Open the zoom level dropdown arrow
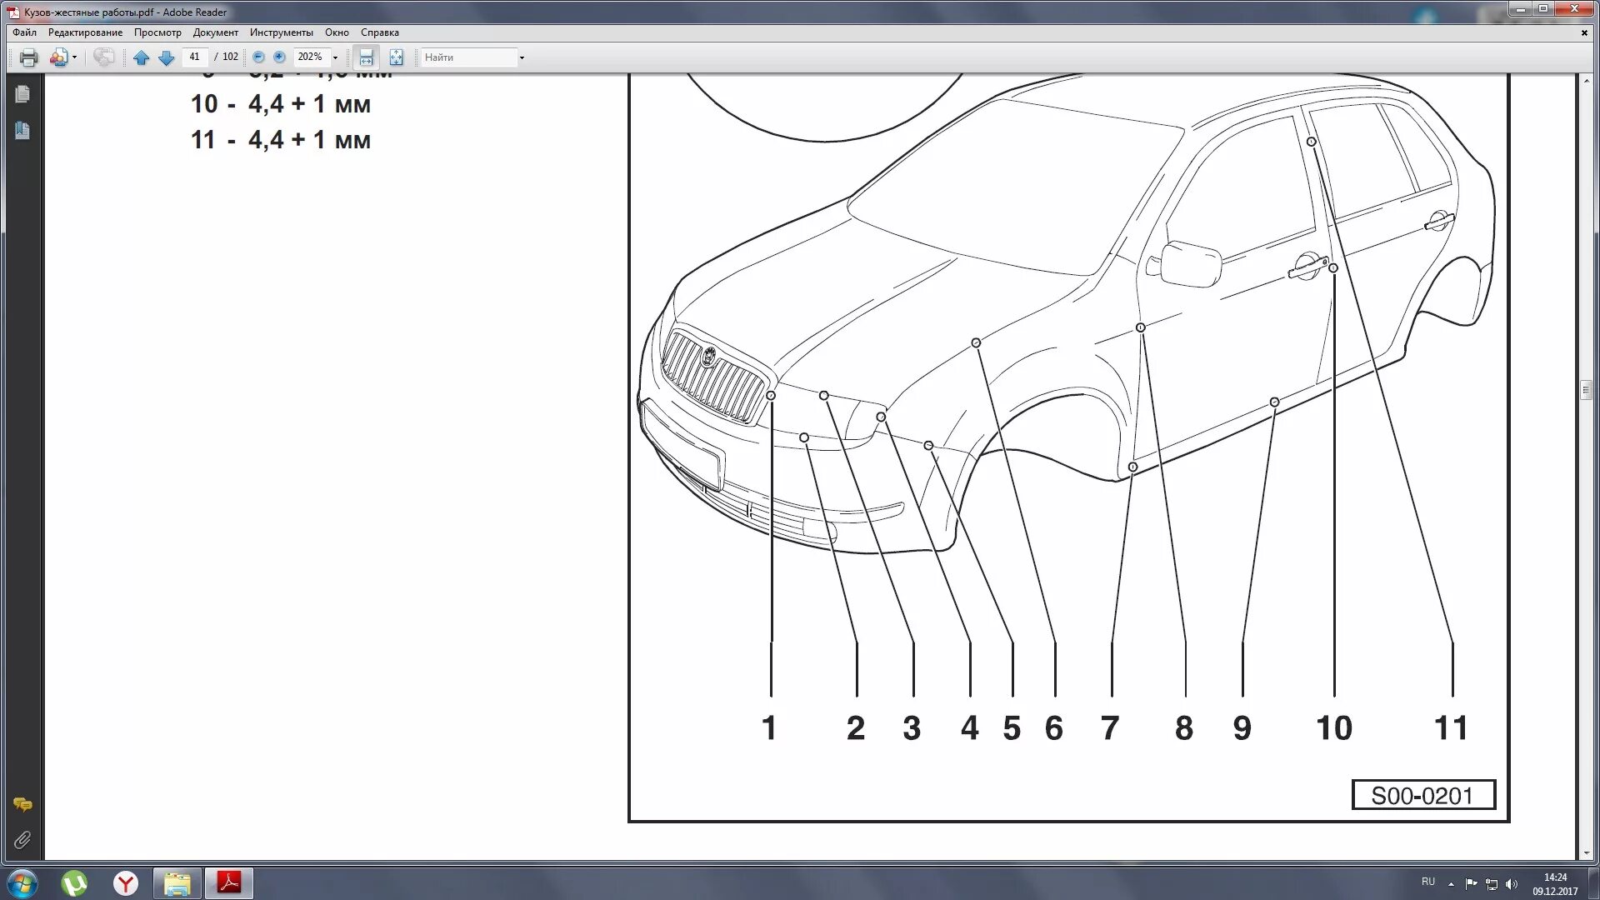This screenshot has width=1600, height=900. 335,57
